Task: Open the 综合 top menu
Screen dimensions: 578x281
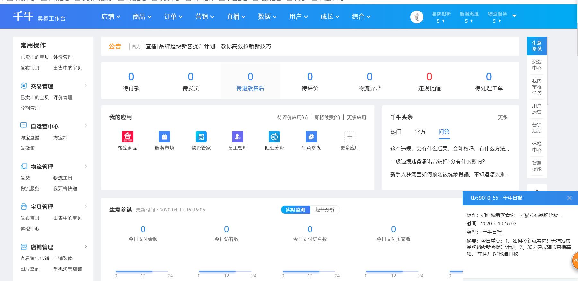Action: [361, 17]
